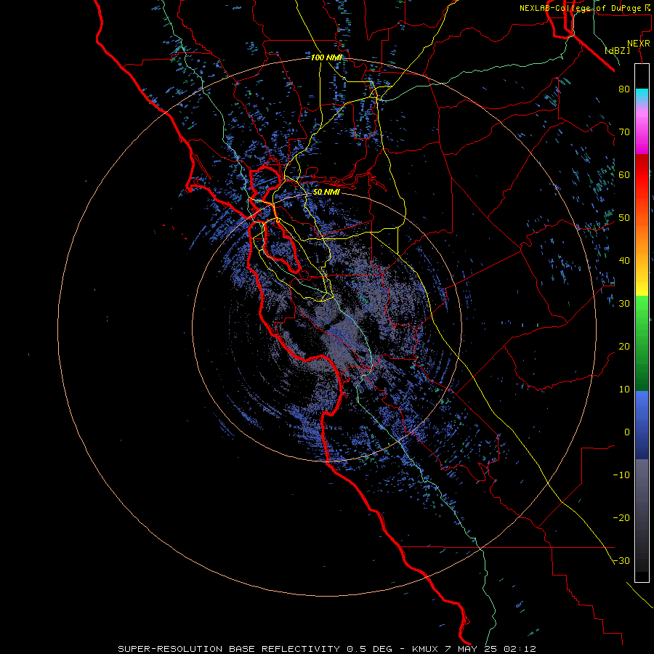
Task: Click the 50 dBZ scale value
Action: pos(624,218)
